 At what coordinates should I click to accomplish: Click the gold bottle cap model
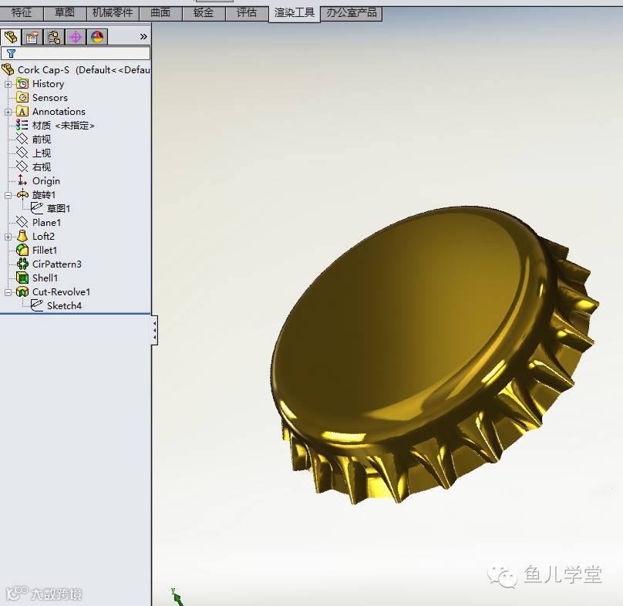(x=434, y=355)
